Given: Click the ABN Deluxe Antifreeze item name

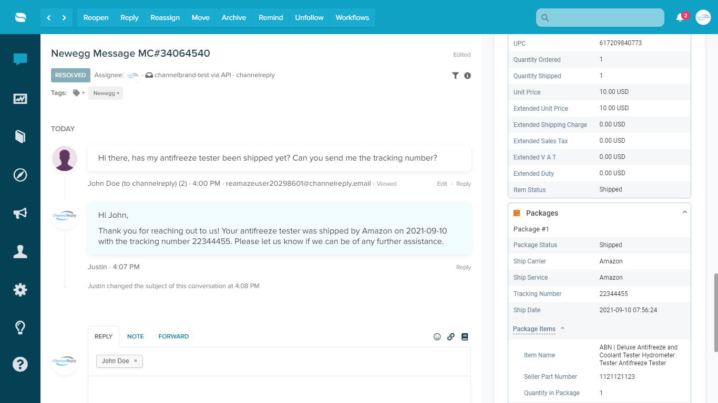Looking at the screenshot, I should (x=639, y=355).
